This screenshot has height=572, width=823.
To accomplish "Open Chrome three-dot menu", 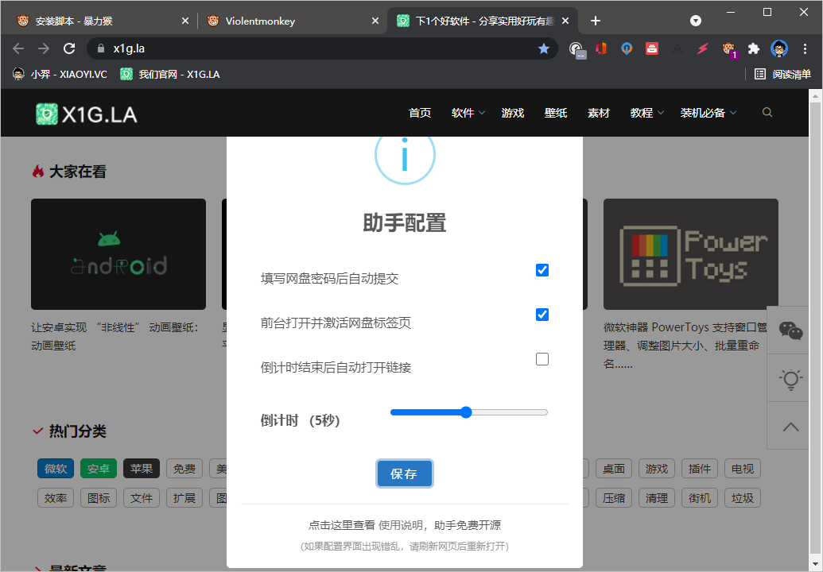I will tap(805, 48).
